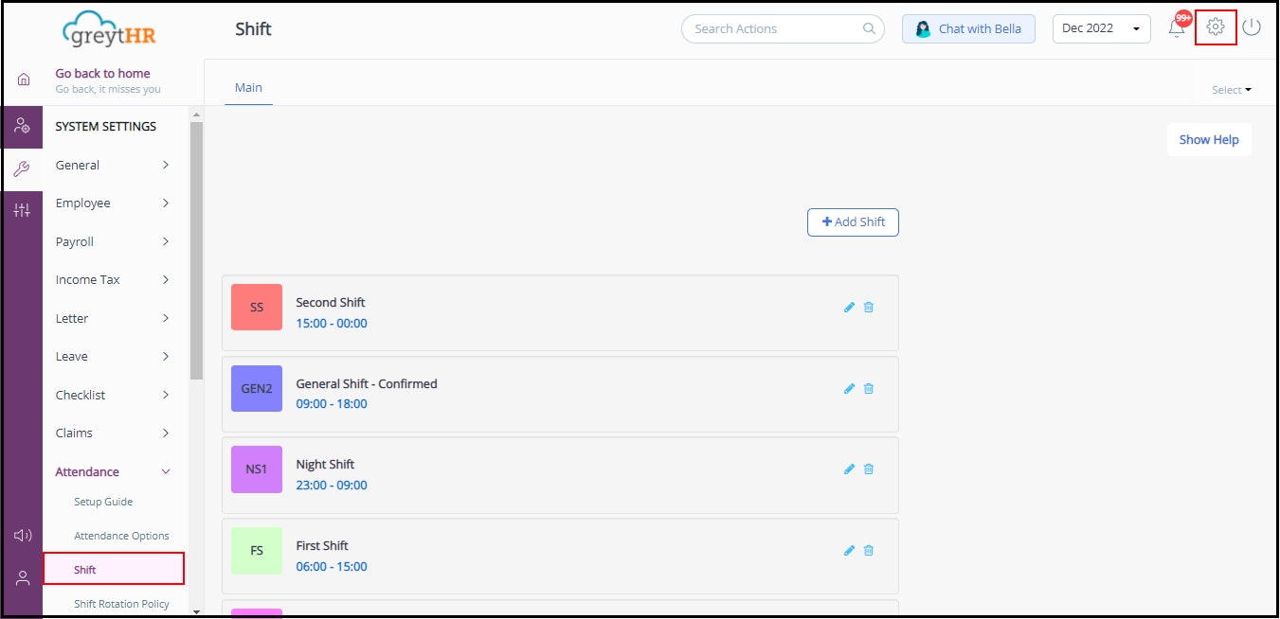Open the profile person icon
This screenshot has width=1280, height=619.
23,577
